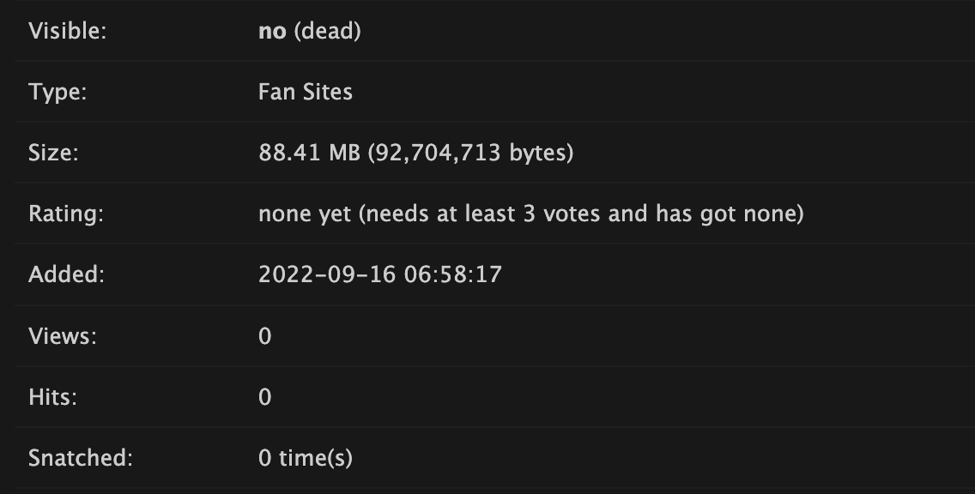The image size is (975, 494).
Task: Open the "0 time(s)" snatched value
Action: click(306, 457)
